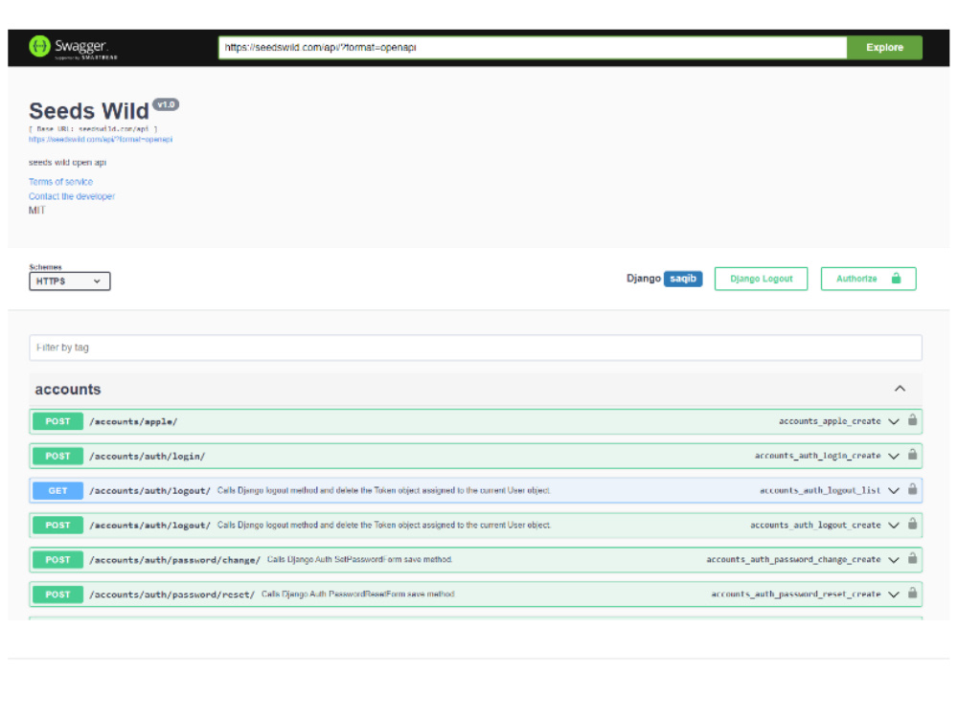Click the lock icon on /accounts/auth/login/ row
This screenshot has height=718, width=958.
(x=912, y=455)
